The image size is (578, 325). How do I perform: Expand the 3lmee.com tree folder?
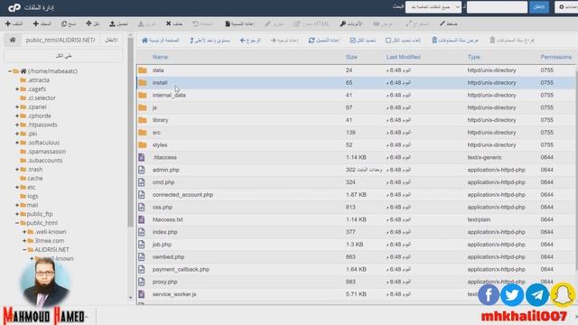click(24, 241)
